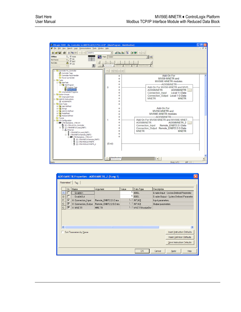Select MainRoutine in the controller tree
241x312 pixels.
pyautogui.click(x=72, y=90)
